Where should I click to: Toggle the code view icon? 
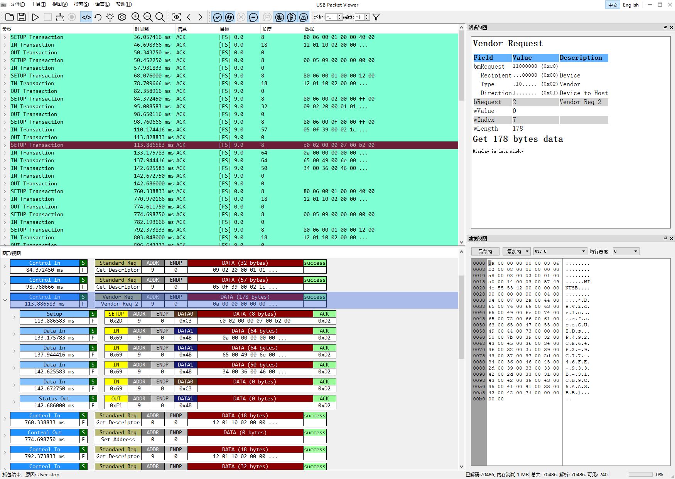86,17
